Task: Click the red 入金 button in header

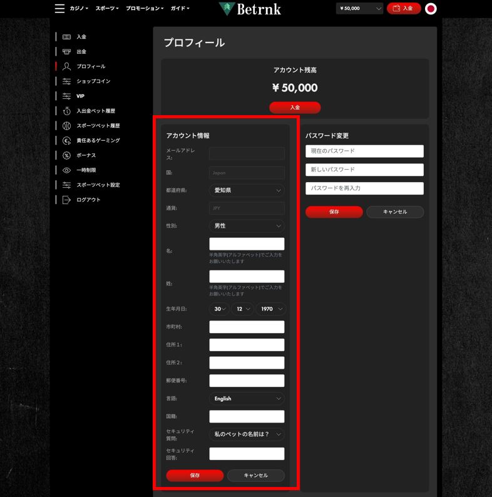Action: tap(404, 9)
